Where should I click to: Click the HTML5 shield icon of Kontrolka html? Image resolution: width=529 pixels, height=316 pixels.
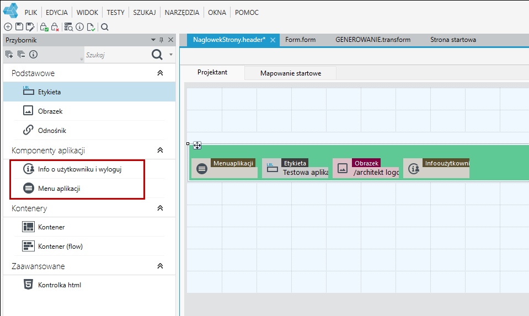(x=28, y=285)
